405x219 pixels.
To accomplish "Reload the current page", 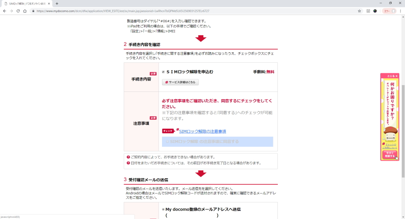I will click(18, 11).
